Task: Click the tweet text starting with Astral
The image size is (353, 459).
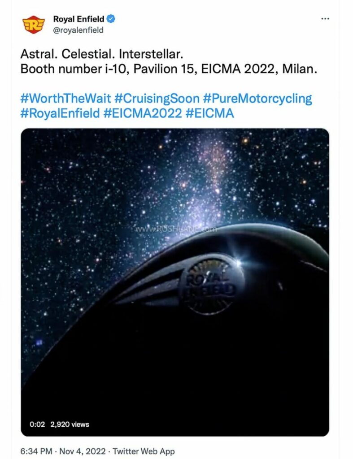Action: pos(102,54)
